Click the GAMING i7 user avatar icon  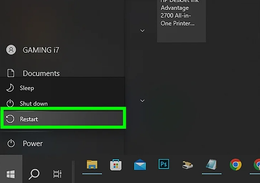11,50
